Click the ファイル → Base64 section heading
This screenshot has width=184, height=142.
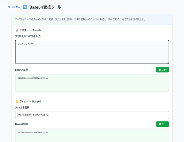point(30,101)
